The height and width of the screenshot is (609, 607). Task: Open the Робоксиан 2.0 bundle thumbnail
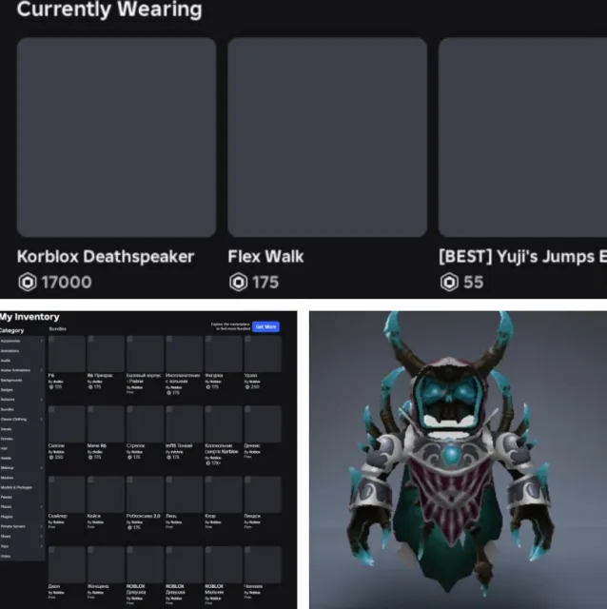[145, 495]
